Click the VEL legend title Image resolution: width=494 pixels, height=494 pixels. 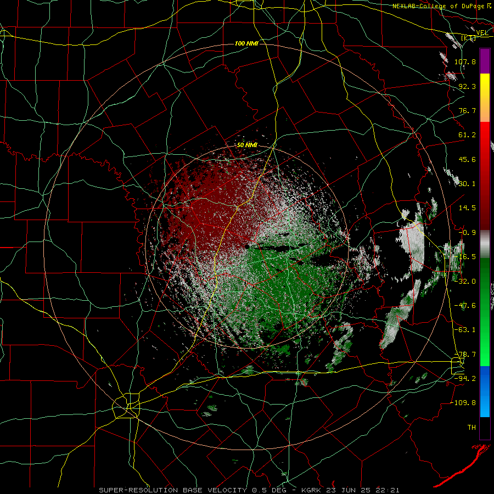482,33
